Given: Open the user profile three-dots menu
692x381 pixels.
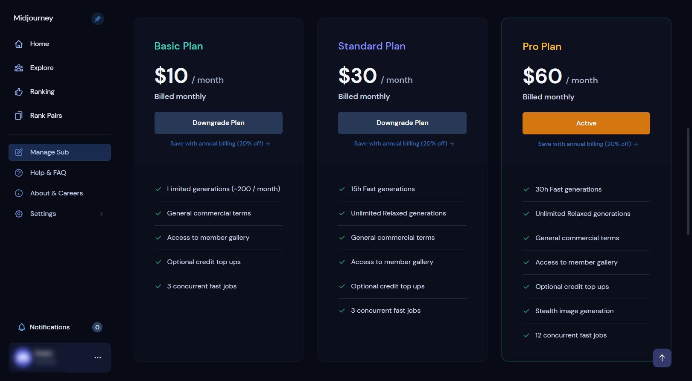Looking at the screenshot, I should [x=98, y=358].
